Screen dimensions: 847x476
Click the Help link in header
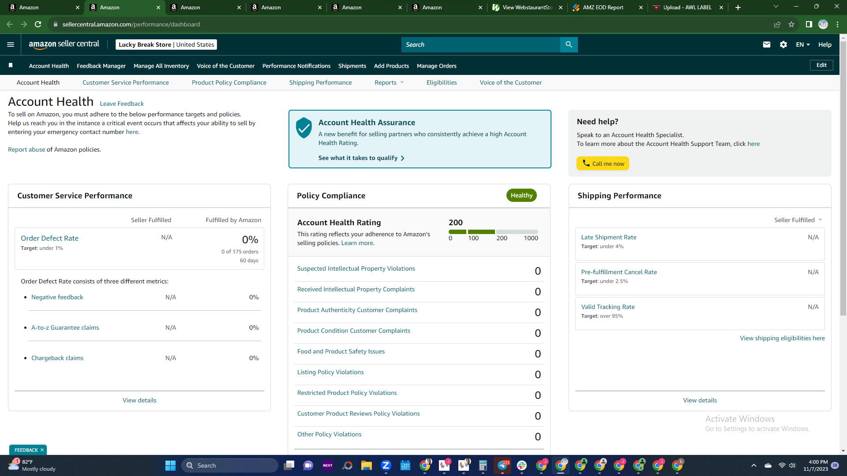coord(825,45)
